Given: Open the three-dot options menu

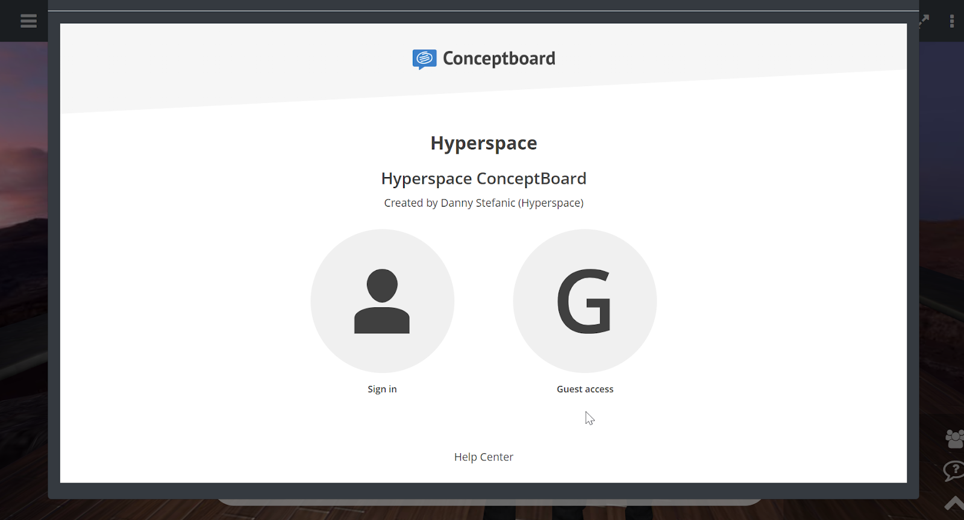Looking at the screenshot, I should [952, 22].
